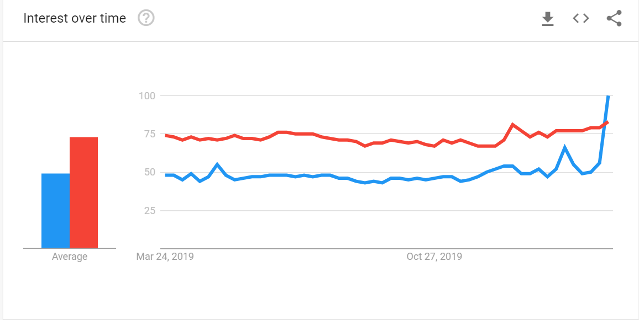The height and width of the screenshot is (320, 639).
Task: Click the 25 y-axis label
Action: click(x=149, y=210)
